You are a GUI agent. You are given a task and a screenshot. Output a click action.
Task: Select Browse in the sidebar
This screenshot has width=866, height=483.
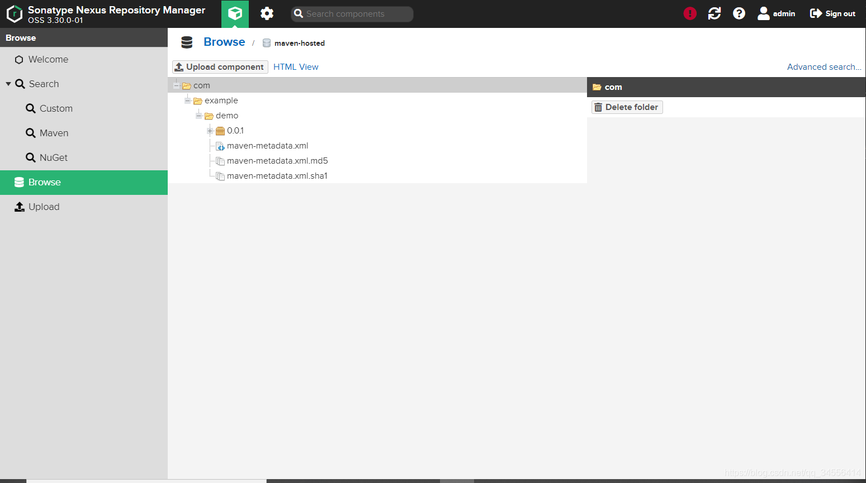(x=84, y=182)
